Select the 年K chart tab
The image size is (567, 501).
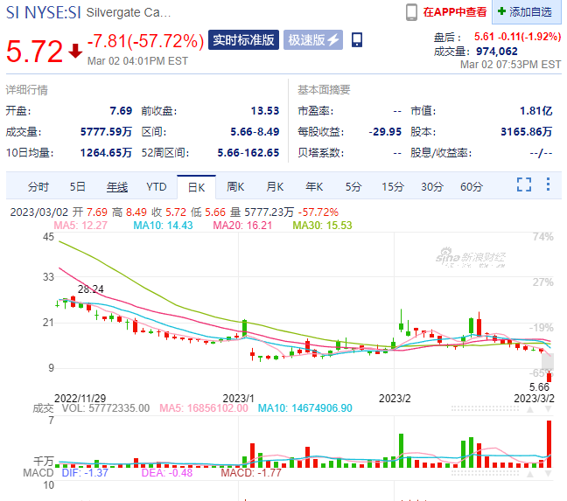(x=314, y=187)
